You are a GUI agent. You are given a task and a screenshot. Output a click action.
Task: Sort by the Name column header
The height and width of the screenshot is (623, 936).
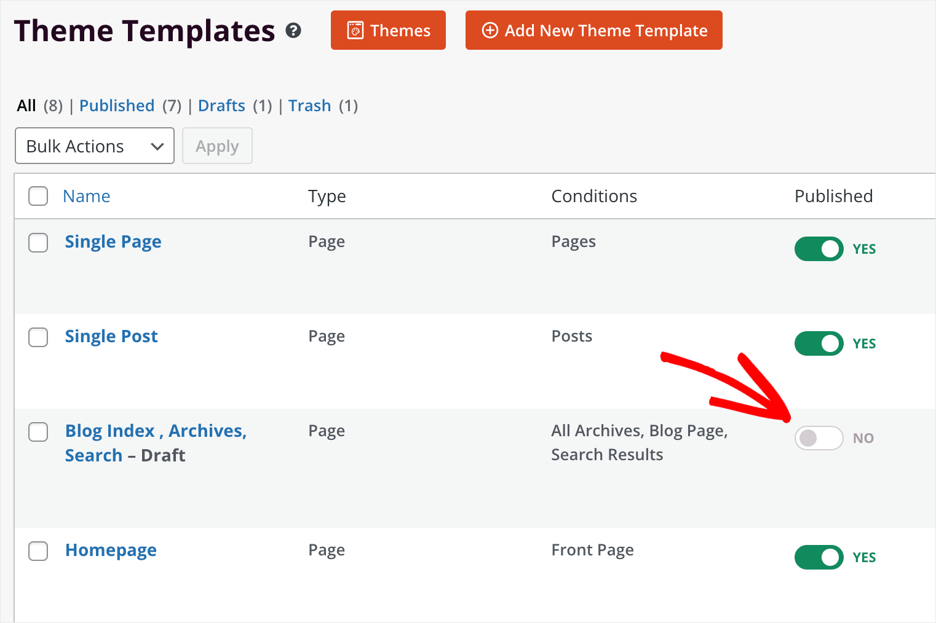click(87, 196)
